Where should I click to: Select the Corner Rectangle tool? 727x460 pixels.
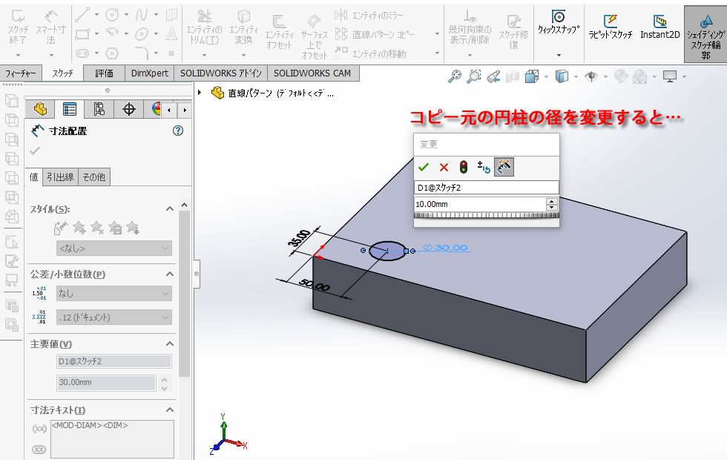coord(82,34)
